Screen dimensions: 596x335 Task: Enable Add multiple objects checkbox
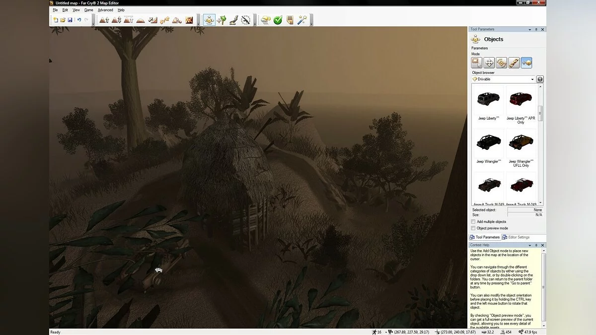click(x=473, y=222)
